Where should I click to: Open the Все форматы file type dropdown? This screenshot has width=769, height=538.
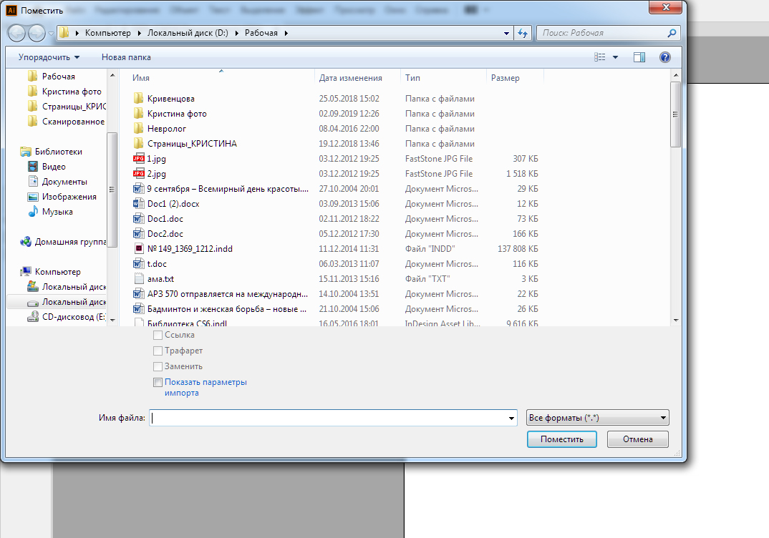[x=597, y=418]
